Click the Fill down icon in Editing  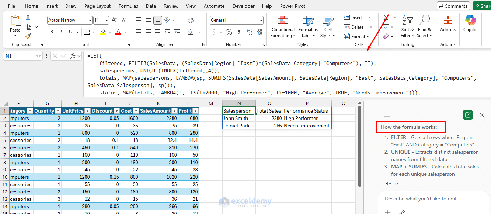(386, 27)
